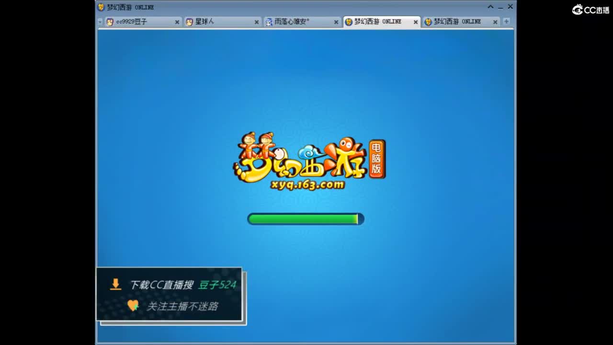This screenshot has height=345, width=613.
Task: Click the 下载CC直播搜 text
Action: [161, 285]
